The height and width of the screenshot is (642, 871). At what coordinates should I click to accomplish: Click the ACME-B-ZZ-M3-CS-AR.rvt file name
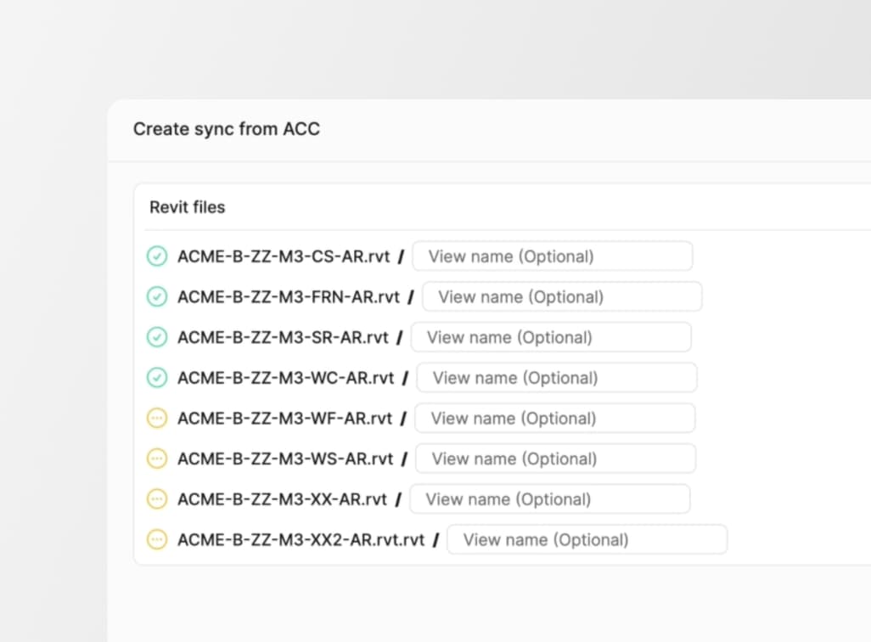click(284, 256)
